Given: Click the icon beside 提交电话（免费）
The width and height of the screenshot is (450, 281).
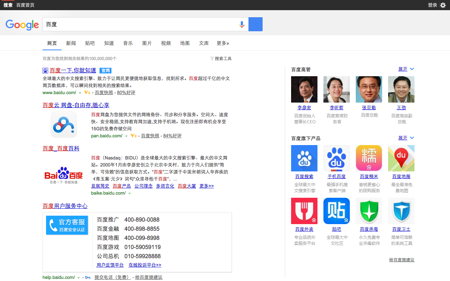Looking at the screenshot, I should [88, 277].
